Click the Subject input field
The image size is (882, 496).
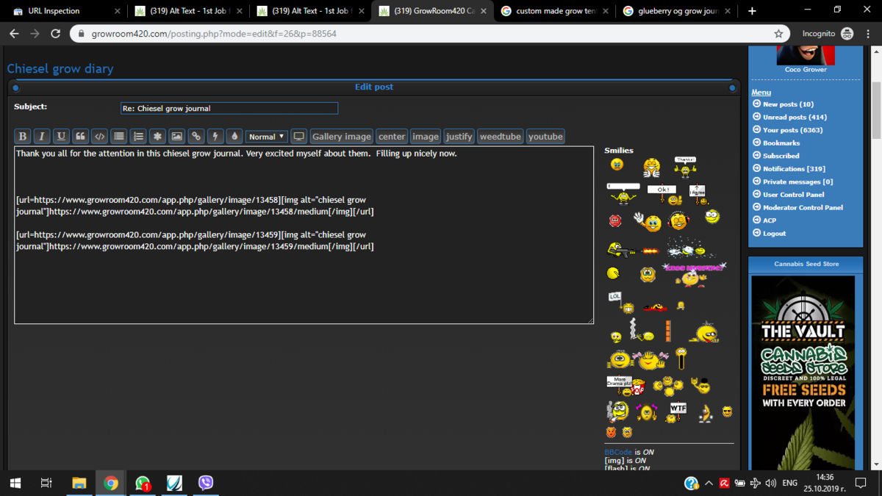click(x=229, y=108)
